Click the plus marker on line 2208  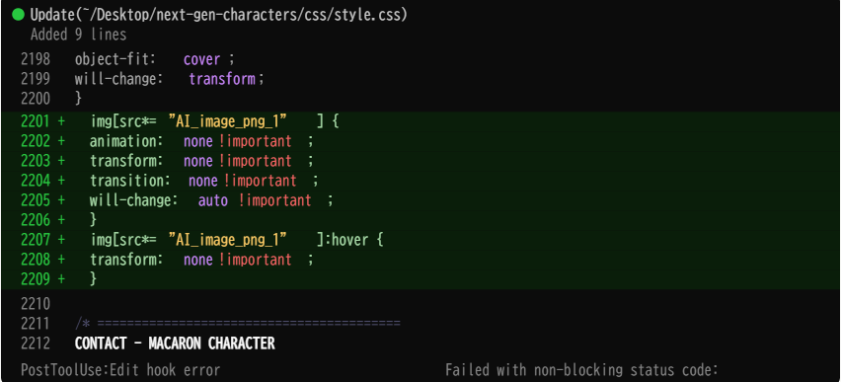pos(61,261)
